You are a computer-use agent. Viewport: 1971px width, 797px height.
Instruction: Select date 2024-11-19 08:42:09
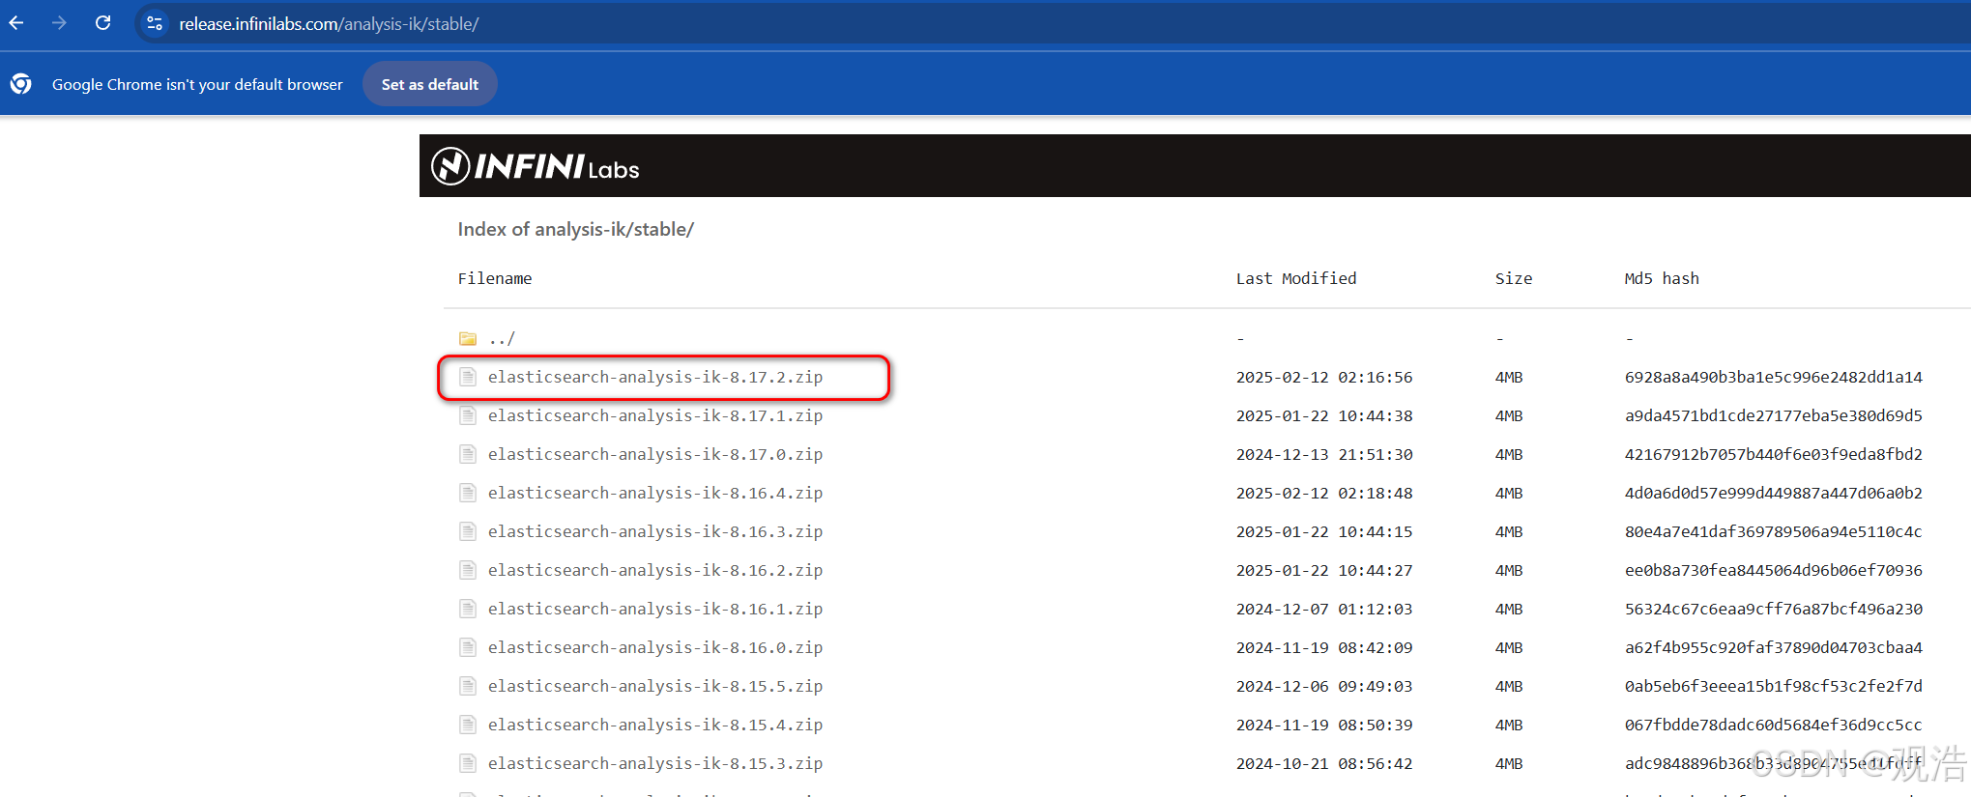click(x=1324, y=647)
